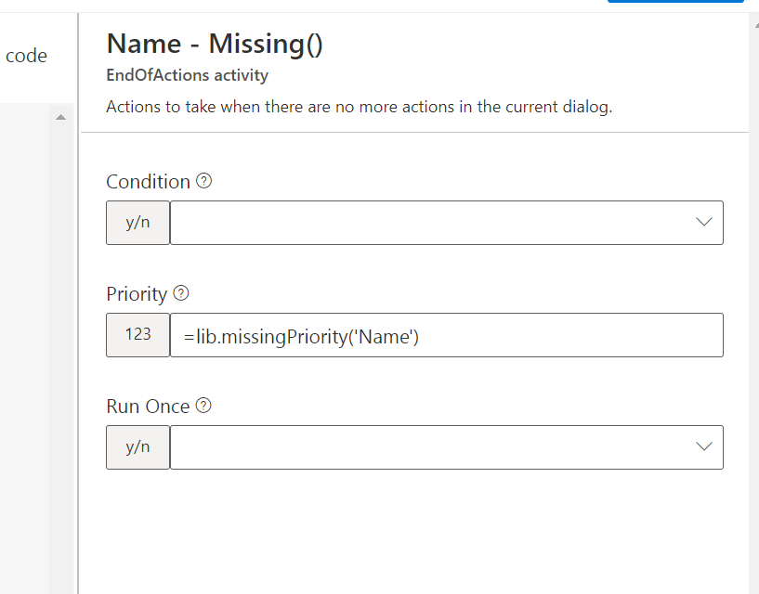The image size is (759, 594).
Task: Click the Priority 123 type selector
Action: click(x=137, y=335)
